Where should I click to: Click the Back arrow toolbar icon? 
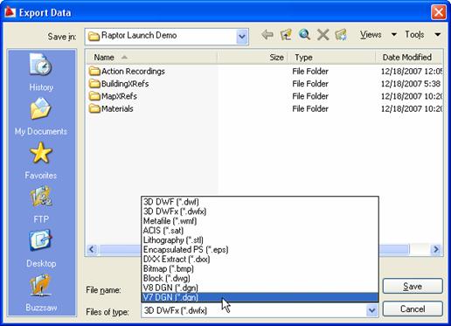pyautogui.click(x=267, y=35)
